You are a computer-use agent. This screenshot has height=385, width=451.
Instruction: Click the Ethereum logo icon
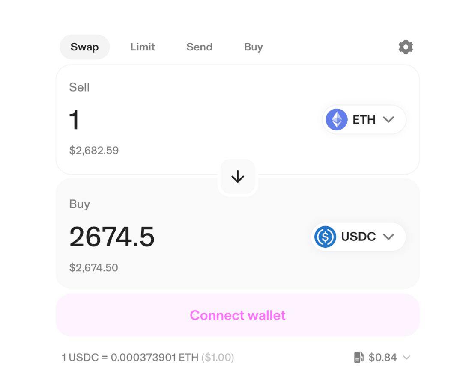point(337,120)
